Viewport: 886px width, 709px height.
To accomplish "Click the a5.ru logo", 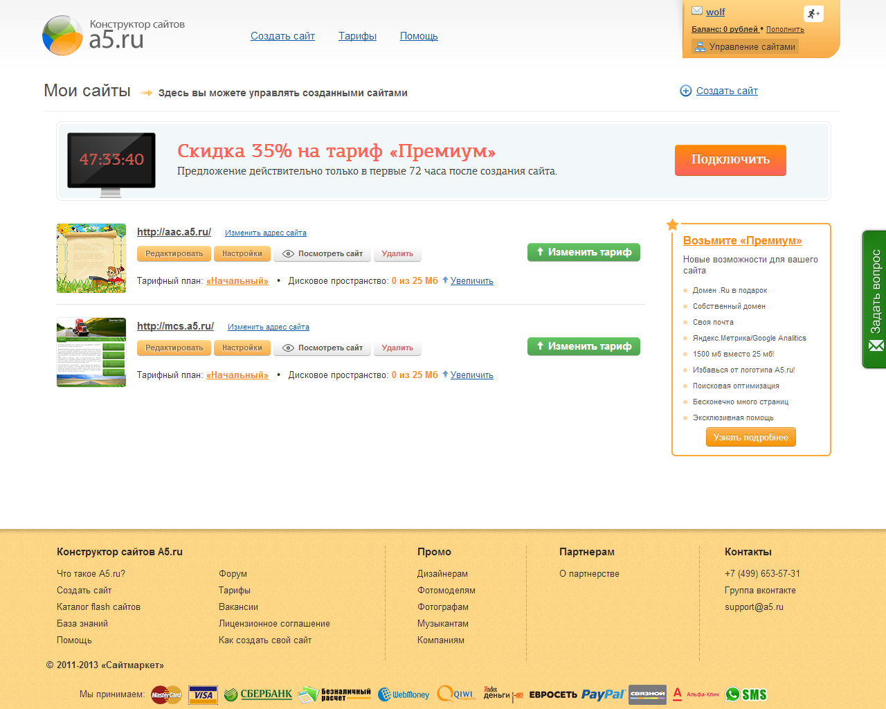I will [114, 35].
